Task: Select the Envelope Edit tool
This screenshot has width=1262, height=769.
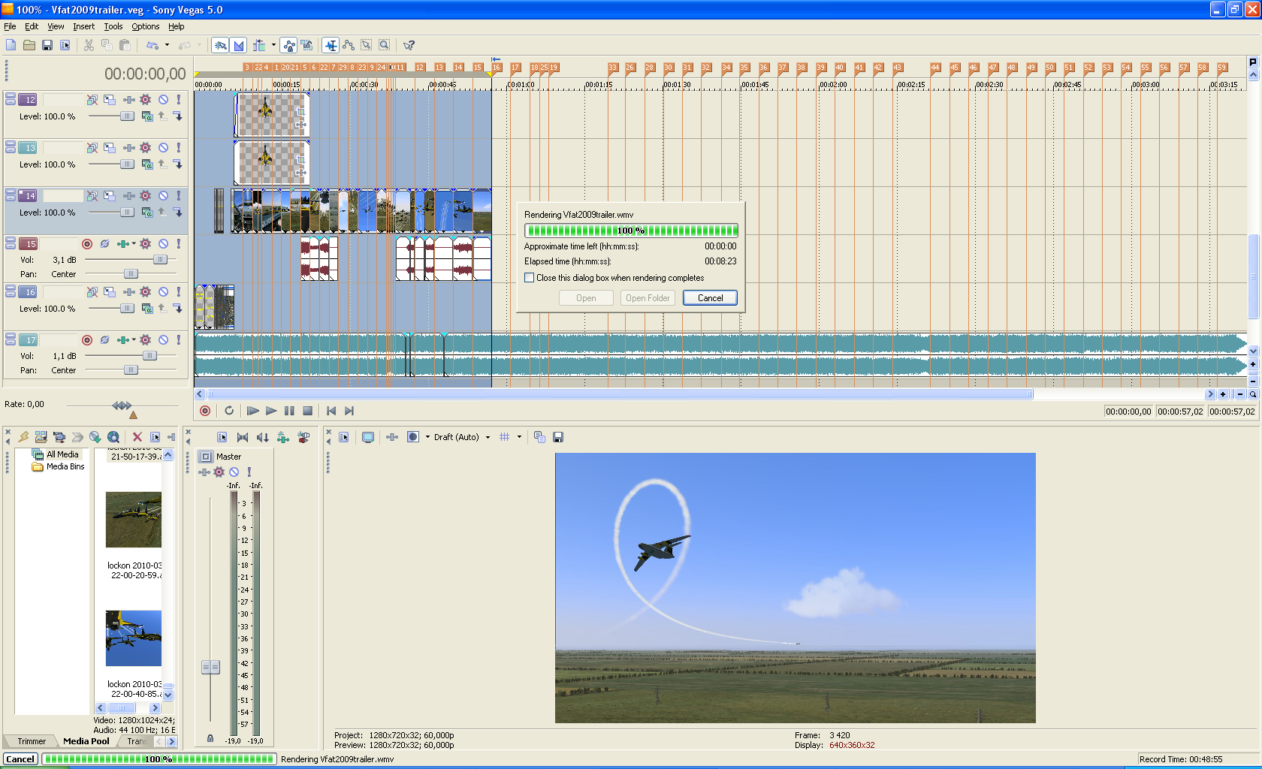Action: click(349, 46)
